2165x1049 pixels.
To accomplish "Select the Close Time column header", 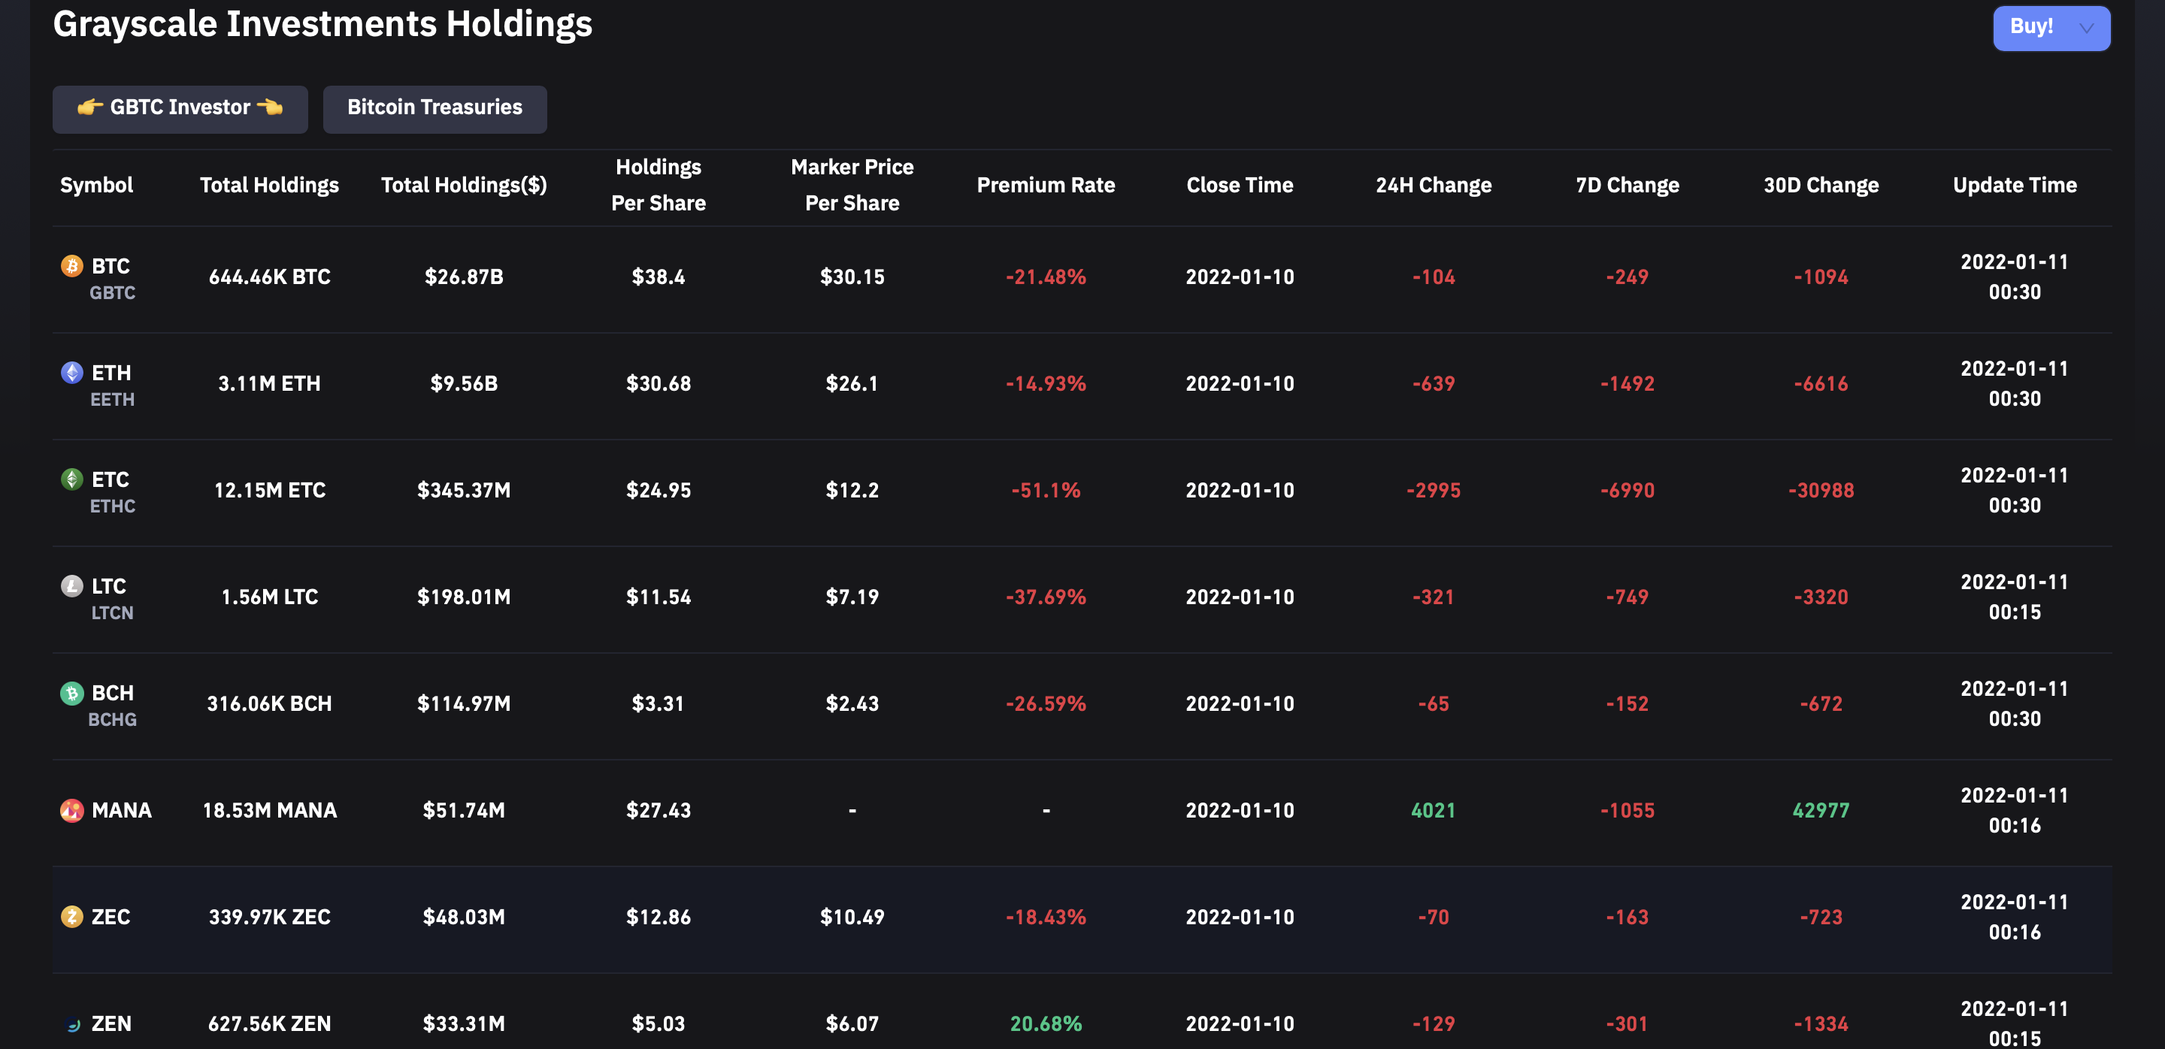I will pyautogui.click(x=1240, y=185).
